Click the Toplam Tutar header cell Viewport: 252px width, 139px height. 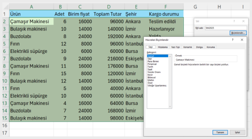(x=109, y=14)
